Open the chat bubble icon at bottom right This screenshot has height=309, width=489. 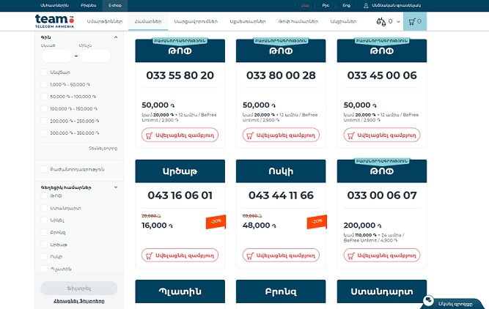(x=427, y=301)
